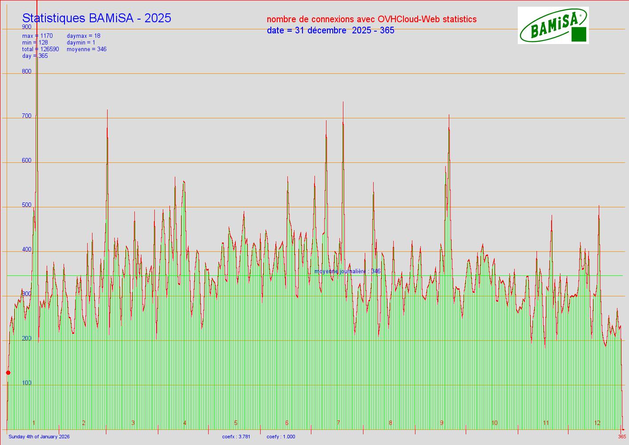Click the red dot marker on the left axis

(x=8, y=373)
